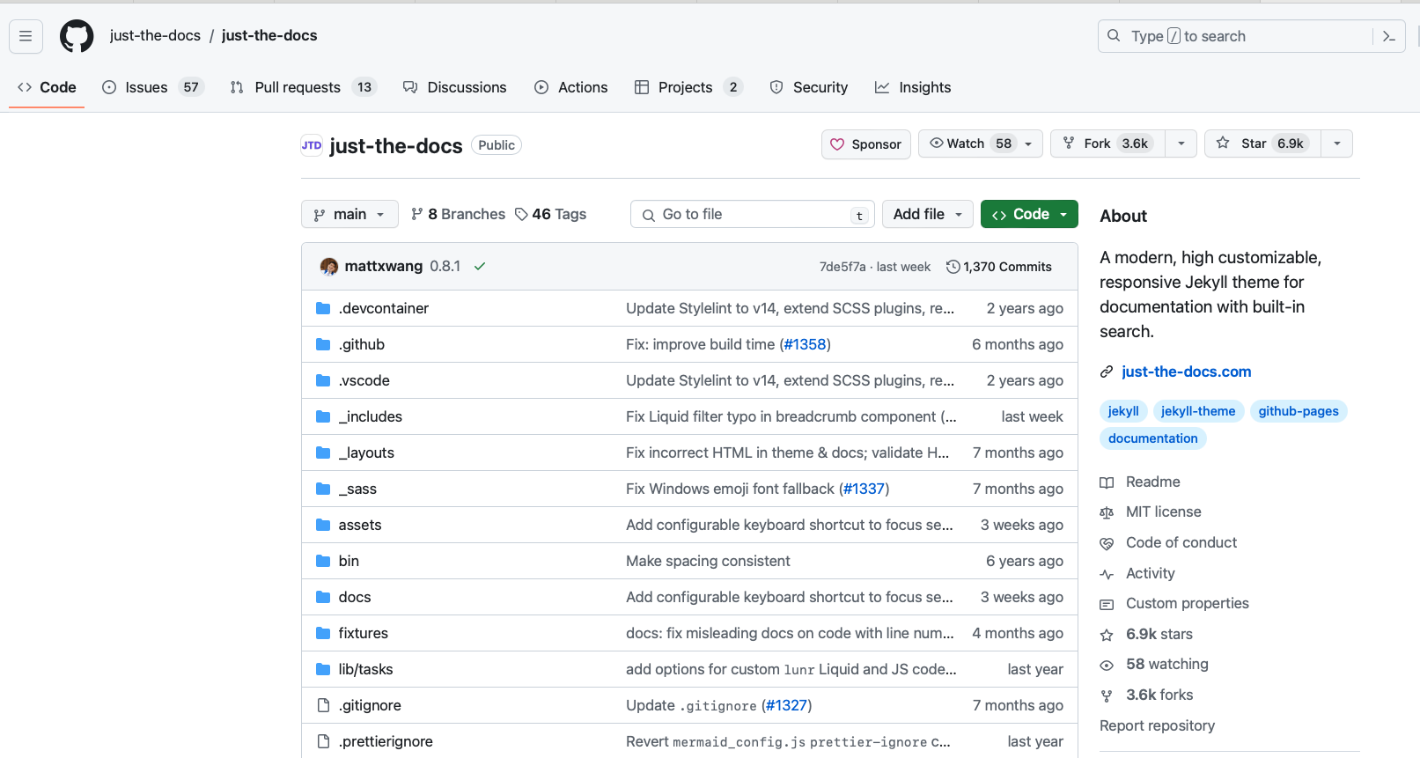Click mattxwang's avatar image
The image size is (1420, 758).
pos(329,267)
